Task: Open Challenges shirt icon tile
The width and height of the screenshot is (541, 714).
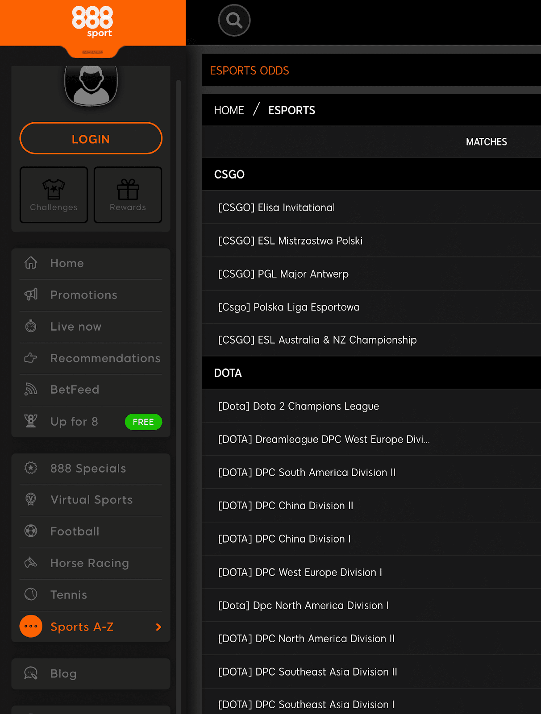Action: [x=54, y=195]
